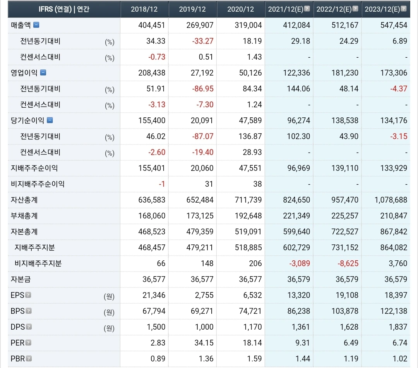Select the 547,454 sales estimate for 2023
Screen dimensions: 418x368
pos(394,25)
